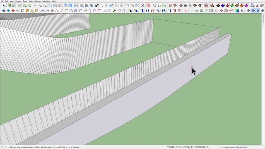Image resolution: width=265 pixels, height=149 pixels.
Task: Click the rainbow gradient square icon
Action: pos(237,11)
